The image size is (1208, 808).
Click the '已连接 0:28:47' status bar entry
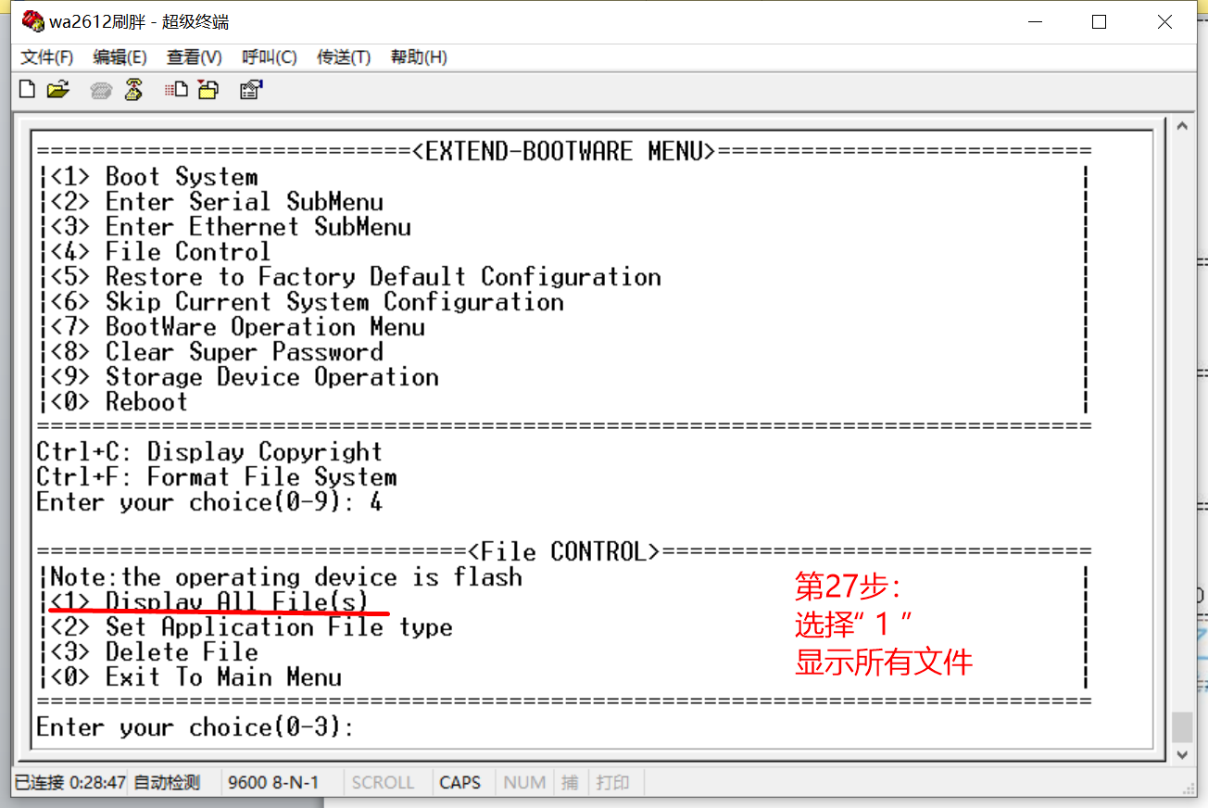pos(69,783)
